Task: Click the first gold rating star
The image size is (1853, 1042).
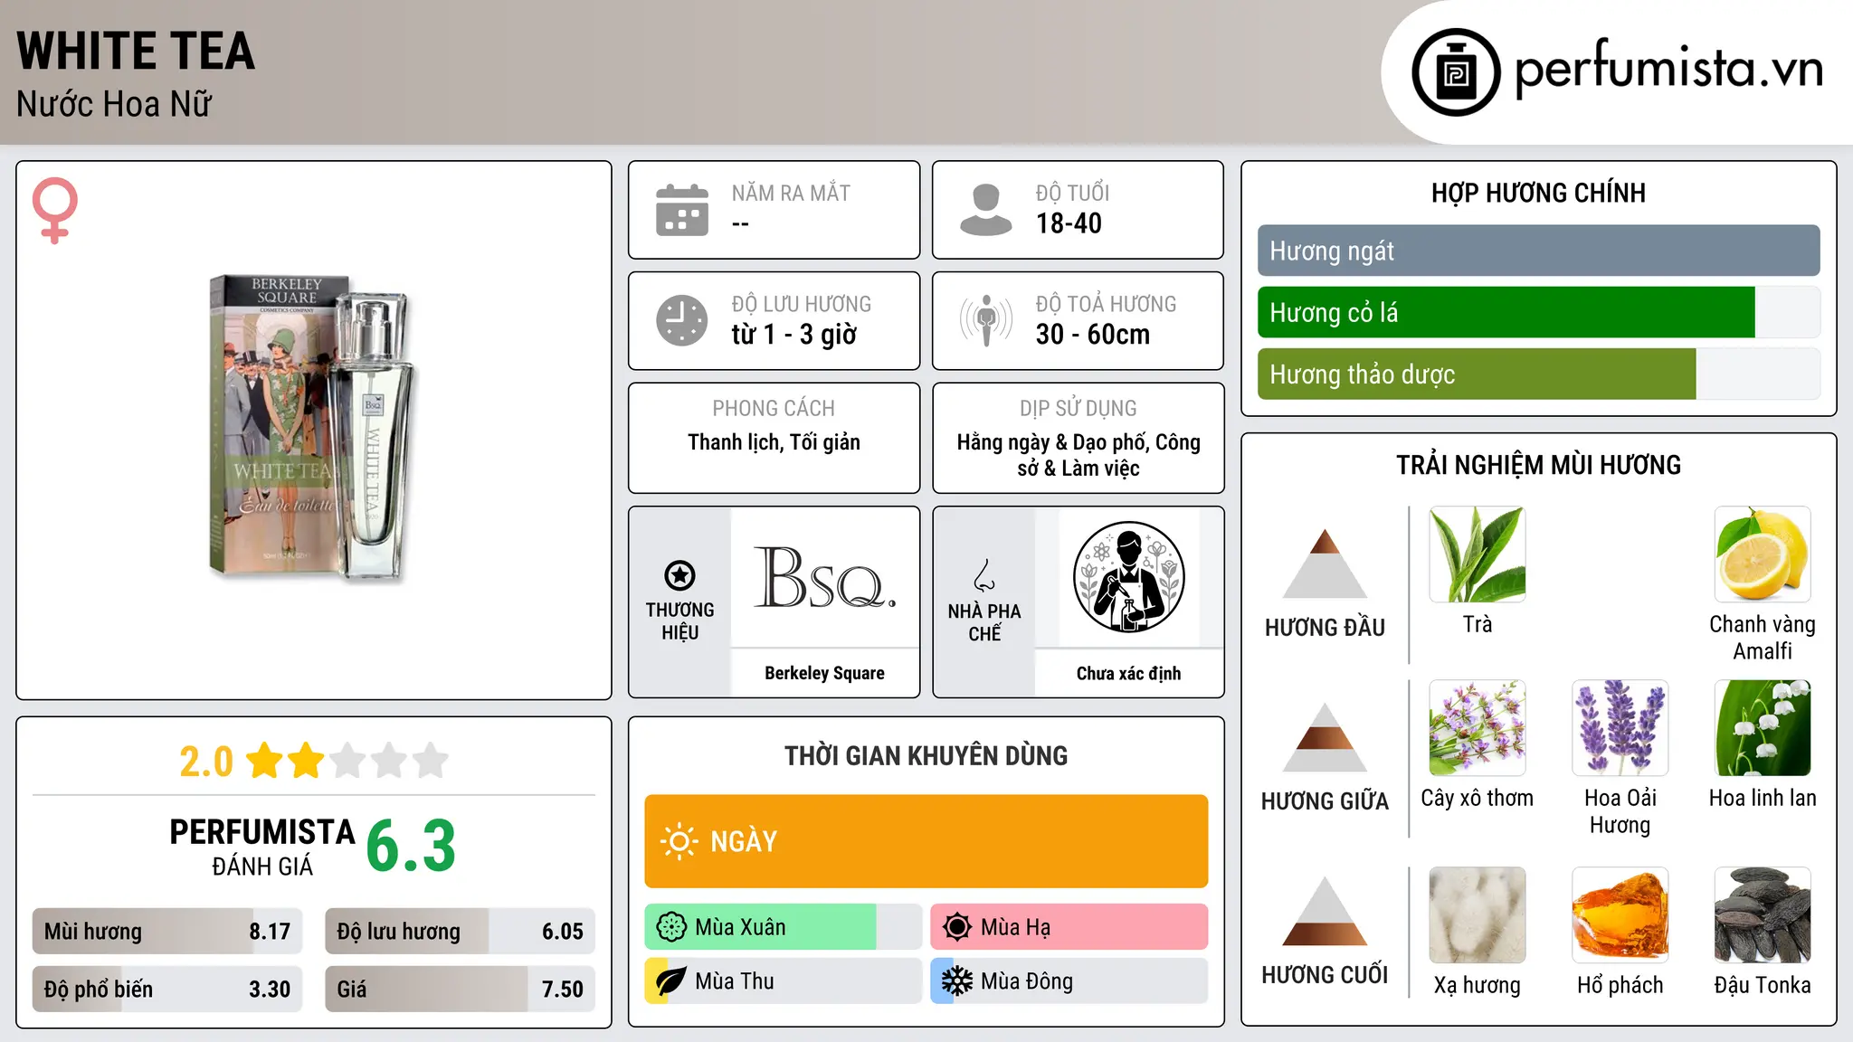Action: coord(265,761)
